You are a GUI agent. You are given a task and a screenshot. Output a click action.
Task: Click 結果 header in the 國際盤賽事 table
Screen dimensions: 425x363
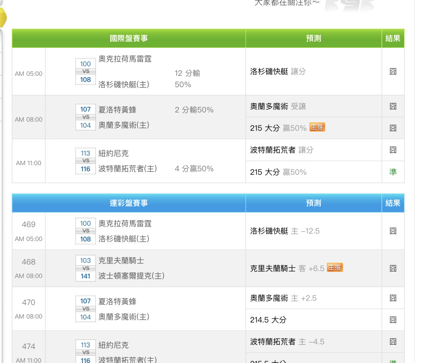(393, 38)
